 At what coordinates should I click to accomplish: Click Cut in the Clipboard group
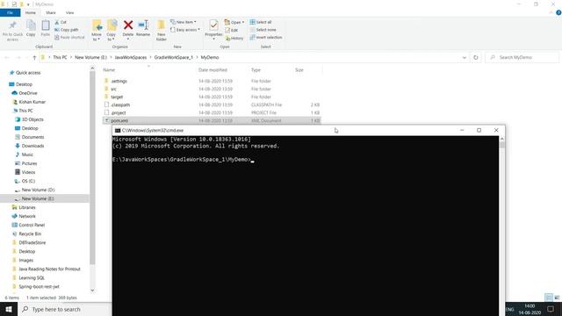tap(61, 22)
